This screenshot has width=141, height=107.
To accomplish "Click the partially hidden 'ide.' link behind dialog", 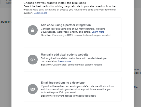I will point(135,87).
